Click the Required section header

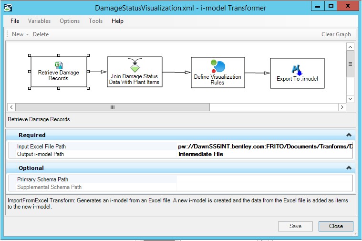point(181,135)
